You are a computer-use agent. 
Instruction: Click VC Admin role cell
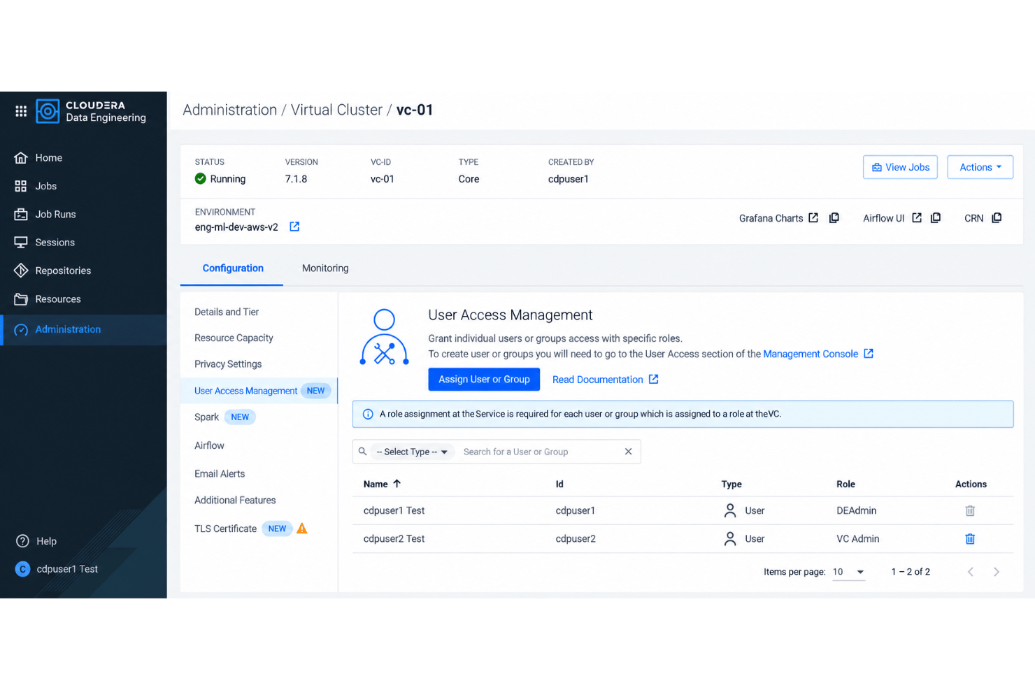pyautogui.click(x=857, y=539)
